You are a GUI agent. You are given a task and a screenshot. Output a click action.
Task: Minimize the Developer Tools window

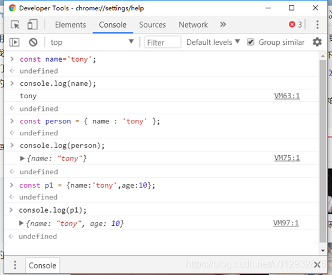(x=268, y=8)
